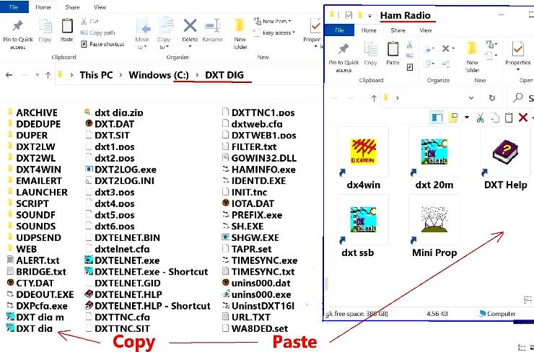Switch to Home tab in DXT DIG window
The width and height of the screenshot is (534, 352).
pos(43,6)
